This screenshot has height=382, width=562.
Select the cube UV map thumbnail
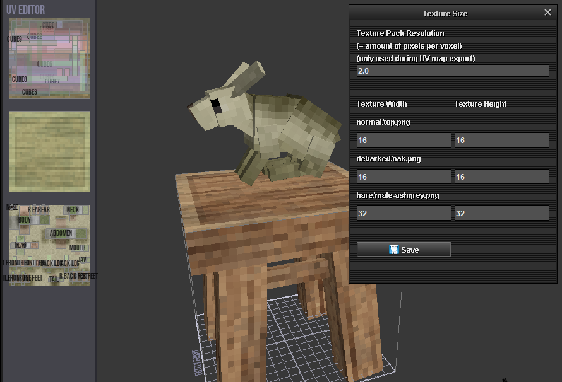click(x=49, y=58)
